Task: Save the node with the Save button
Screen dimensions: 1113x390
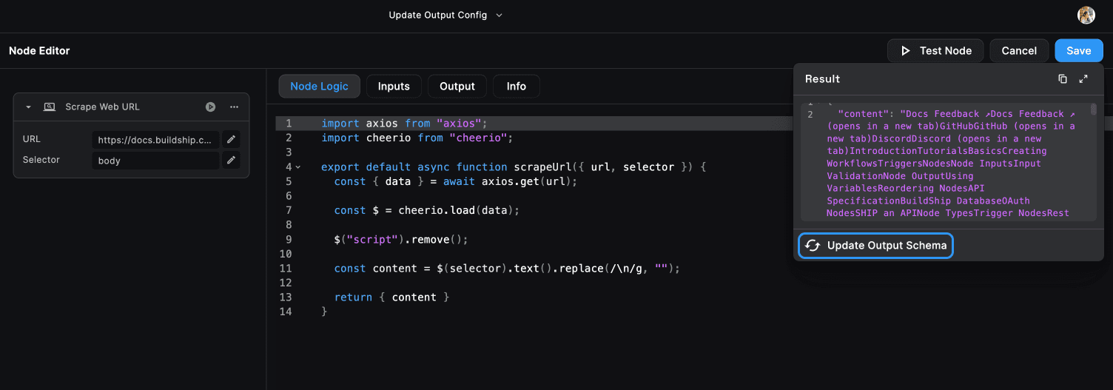Action: (1078, 51)
